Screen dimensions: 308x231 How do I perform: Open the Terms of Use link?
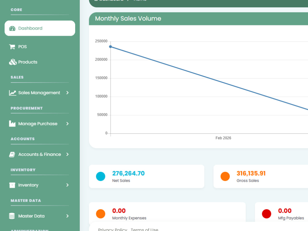click(x=144, y=229)
